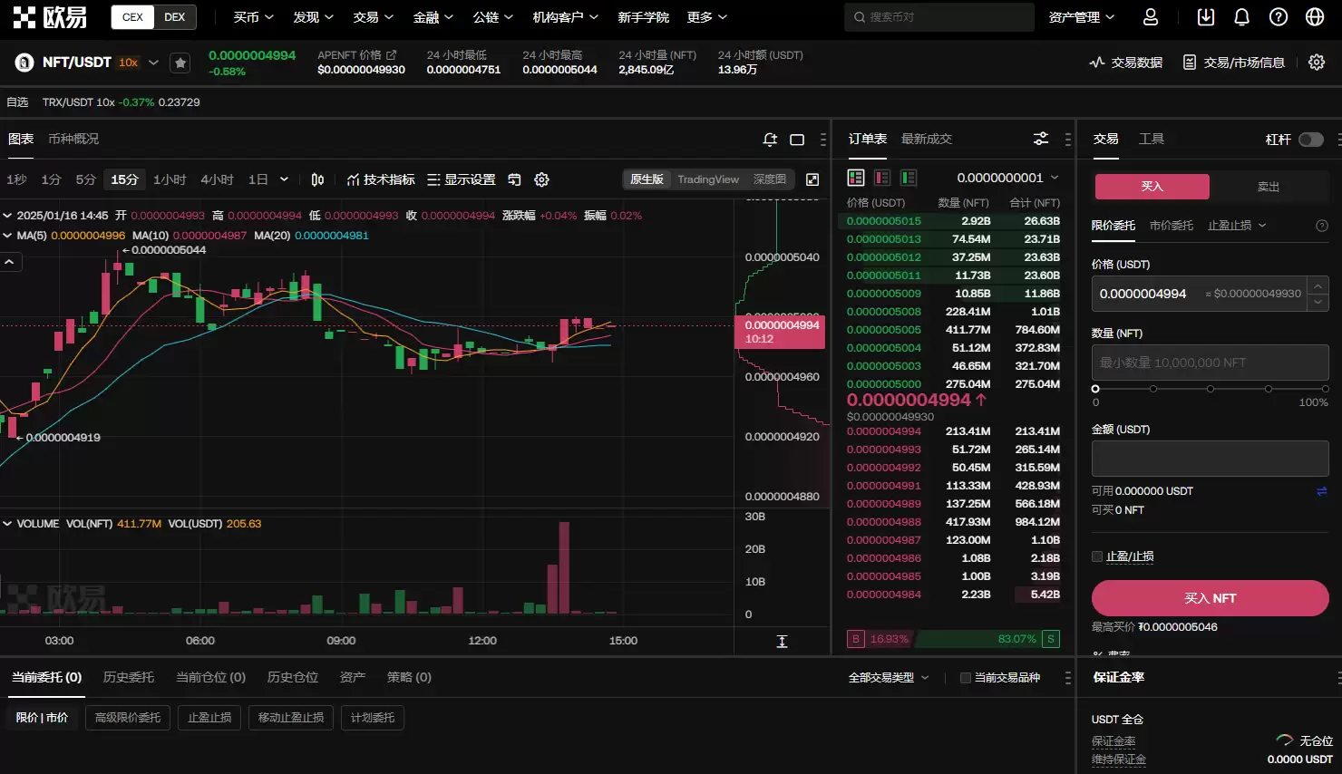Expand the all trade types (全部交易类型) dropdown
The width and height of the screenshot is (1342, 774).
[888, 678]
